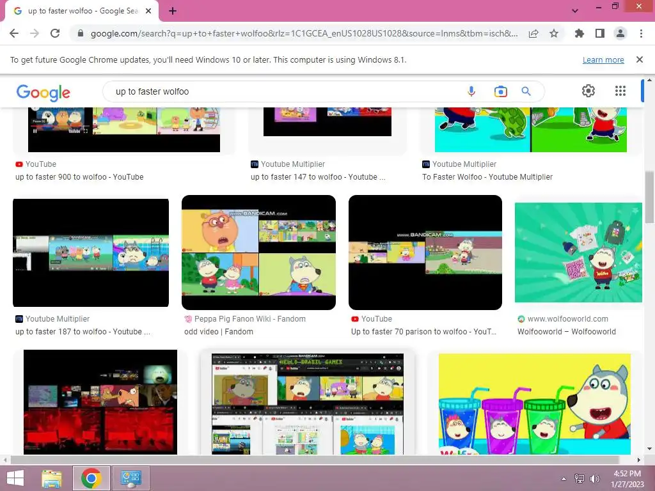Open 'up to faster 147 to wolfoo' result

click(x=318, y=177)
